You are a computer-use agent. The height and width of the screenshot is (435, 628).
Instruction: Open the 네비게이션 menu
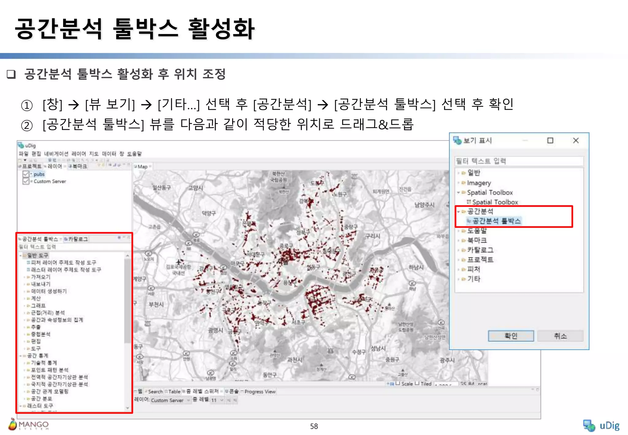56,154
